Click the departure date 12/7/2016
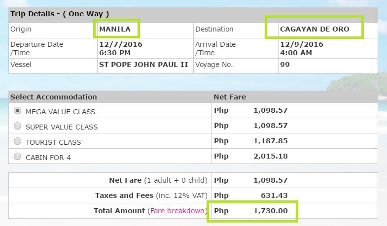The width and height of the screenshot is (387, 226). tap(121, 44)
